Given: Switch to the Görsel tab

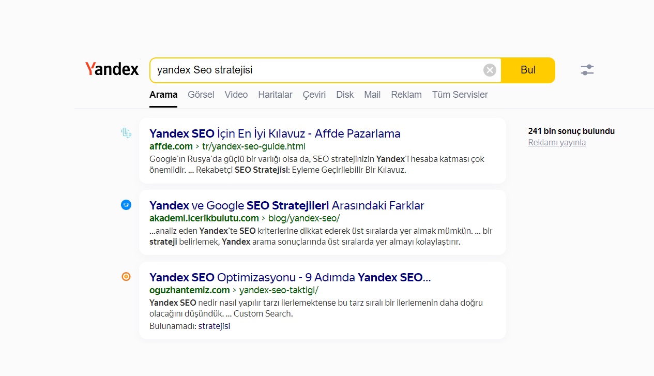Looking at the screenshot, I should (201, 95).
